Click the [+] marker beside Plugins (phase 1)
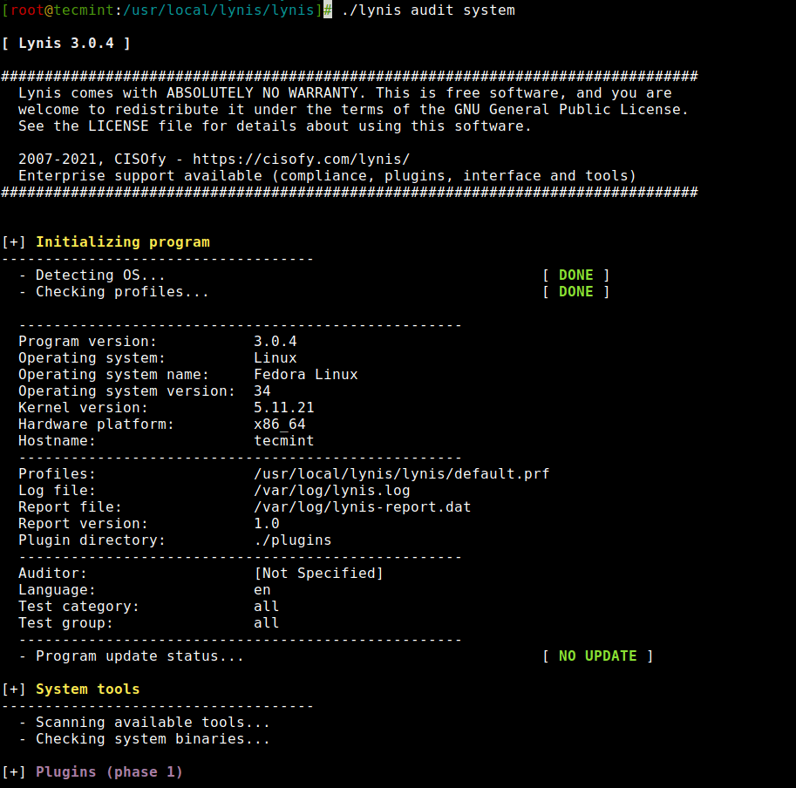Screen dimensions: 796x788 [14, 772]
